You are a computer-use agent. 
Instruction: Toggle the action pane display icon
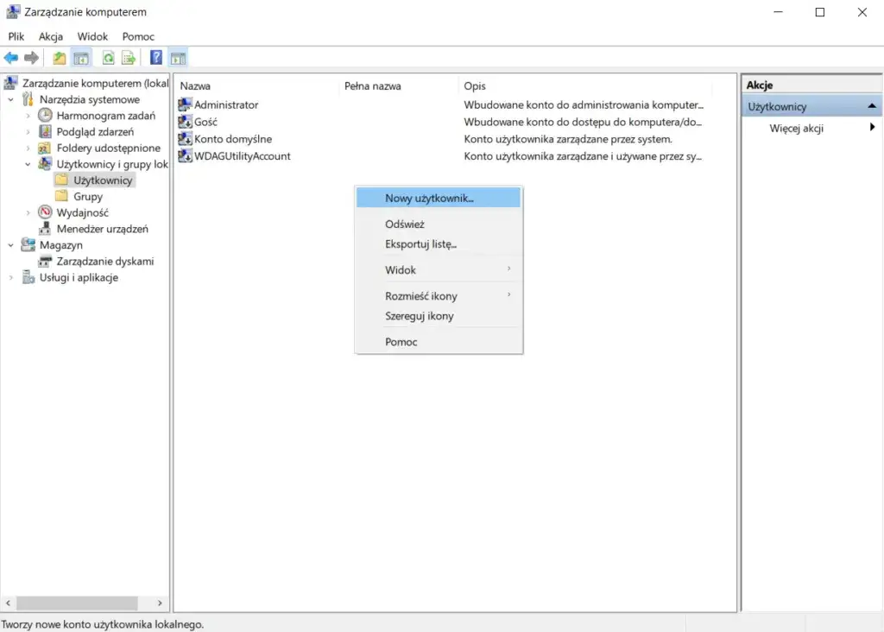click(x=178, y=57)
